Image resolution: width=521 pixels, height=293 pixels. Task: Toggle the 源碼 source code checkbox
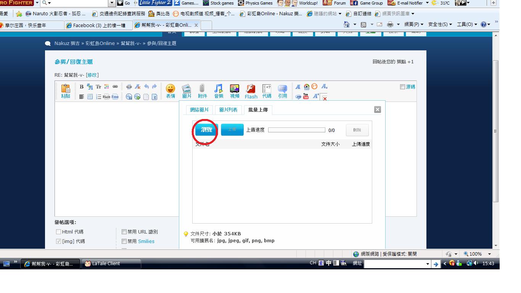tap(402, 87)
